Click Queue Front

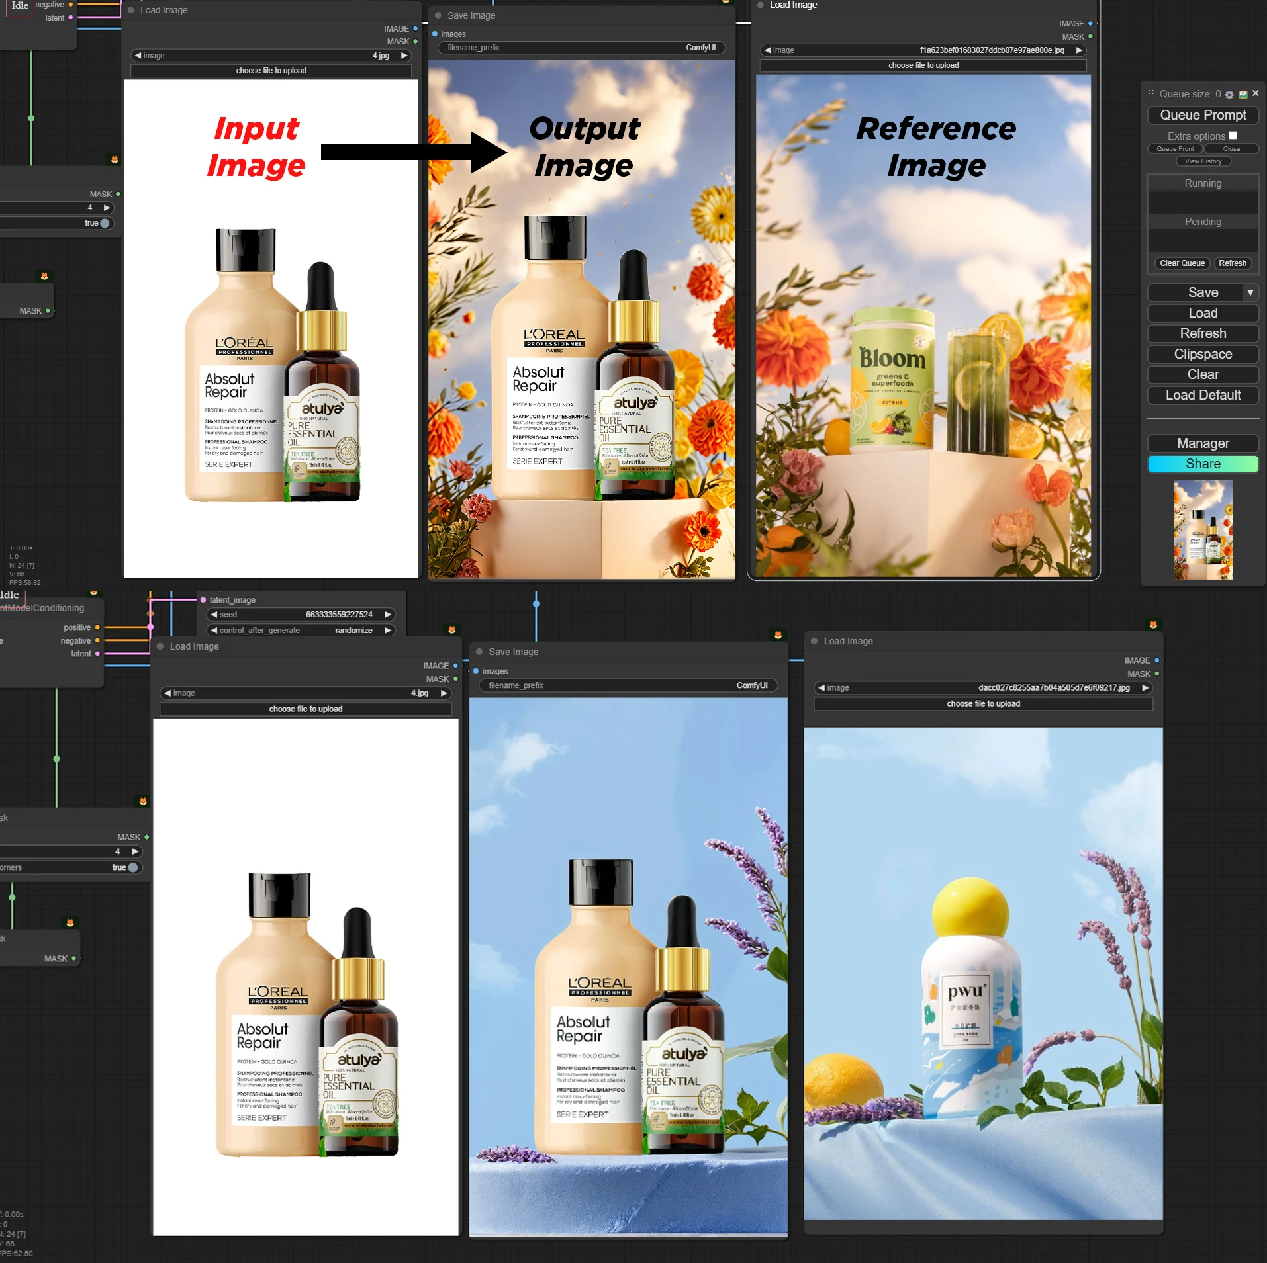point(1175,149)
